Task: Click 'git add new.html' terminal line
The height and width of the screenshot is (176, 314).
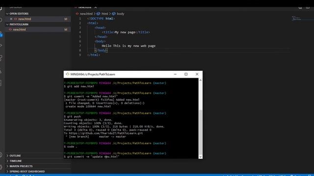Action: click(79, 87)
